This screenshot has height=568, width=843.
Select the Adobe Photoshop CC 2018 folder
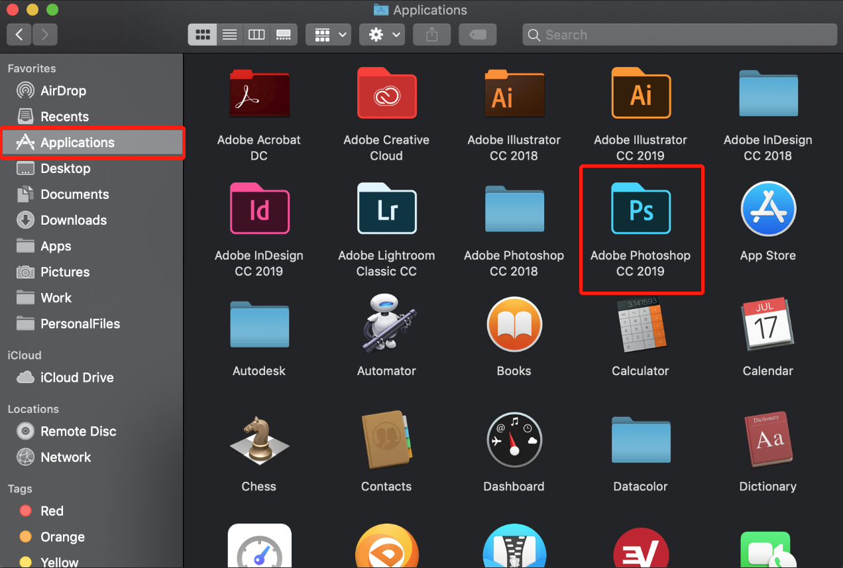(514, 209)
